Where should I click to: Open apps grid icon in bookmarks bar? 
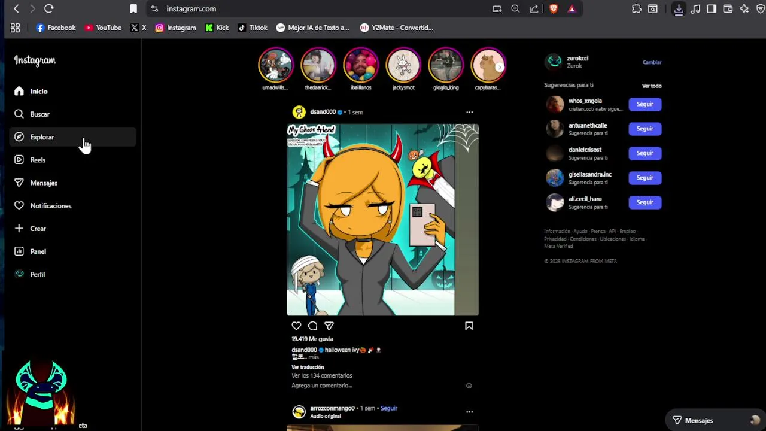tap(16, 28)
